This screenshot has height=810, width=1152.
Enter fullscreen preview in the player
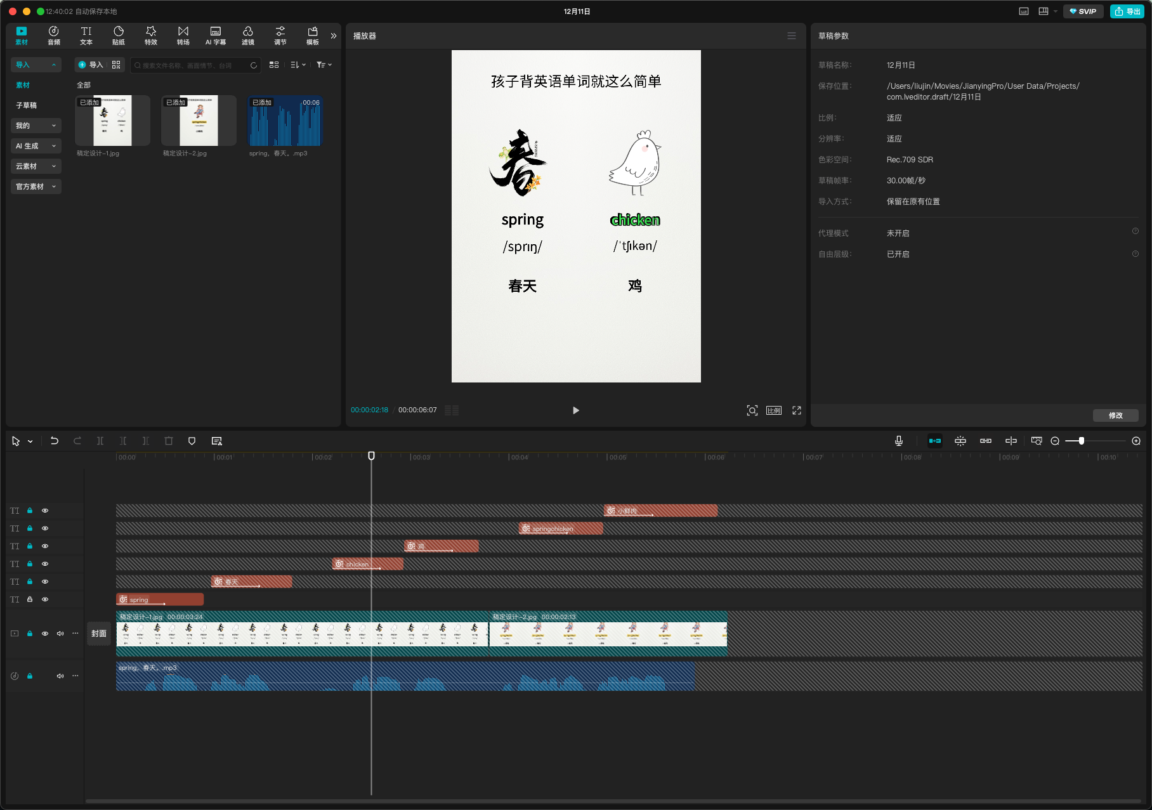point(797,410)
